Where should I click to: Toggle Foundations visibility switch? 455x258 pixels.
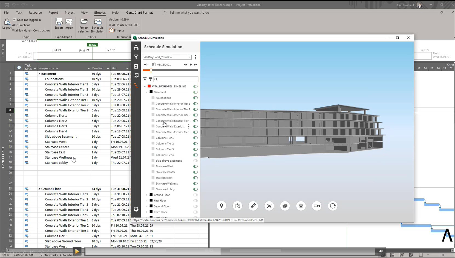[195, 98]
